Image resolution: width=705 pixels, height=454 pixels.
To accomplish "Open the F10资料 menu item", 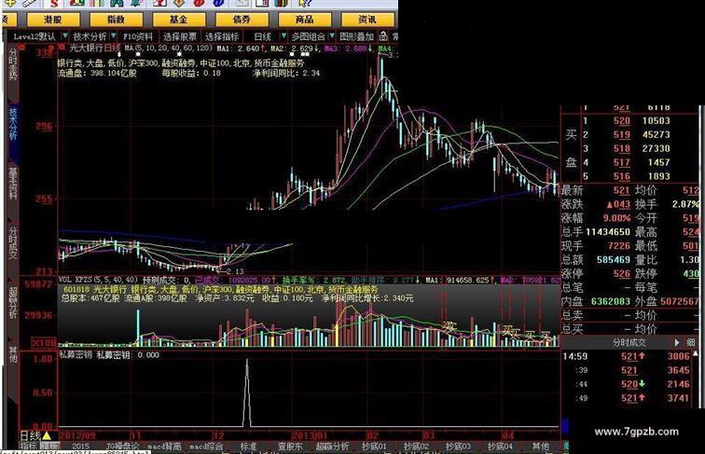I will (x=138, y=36).
